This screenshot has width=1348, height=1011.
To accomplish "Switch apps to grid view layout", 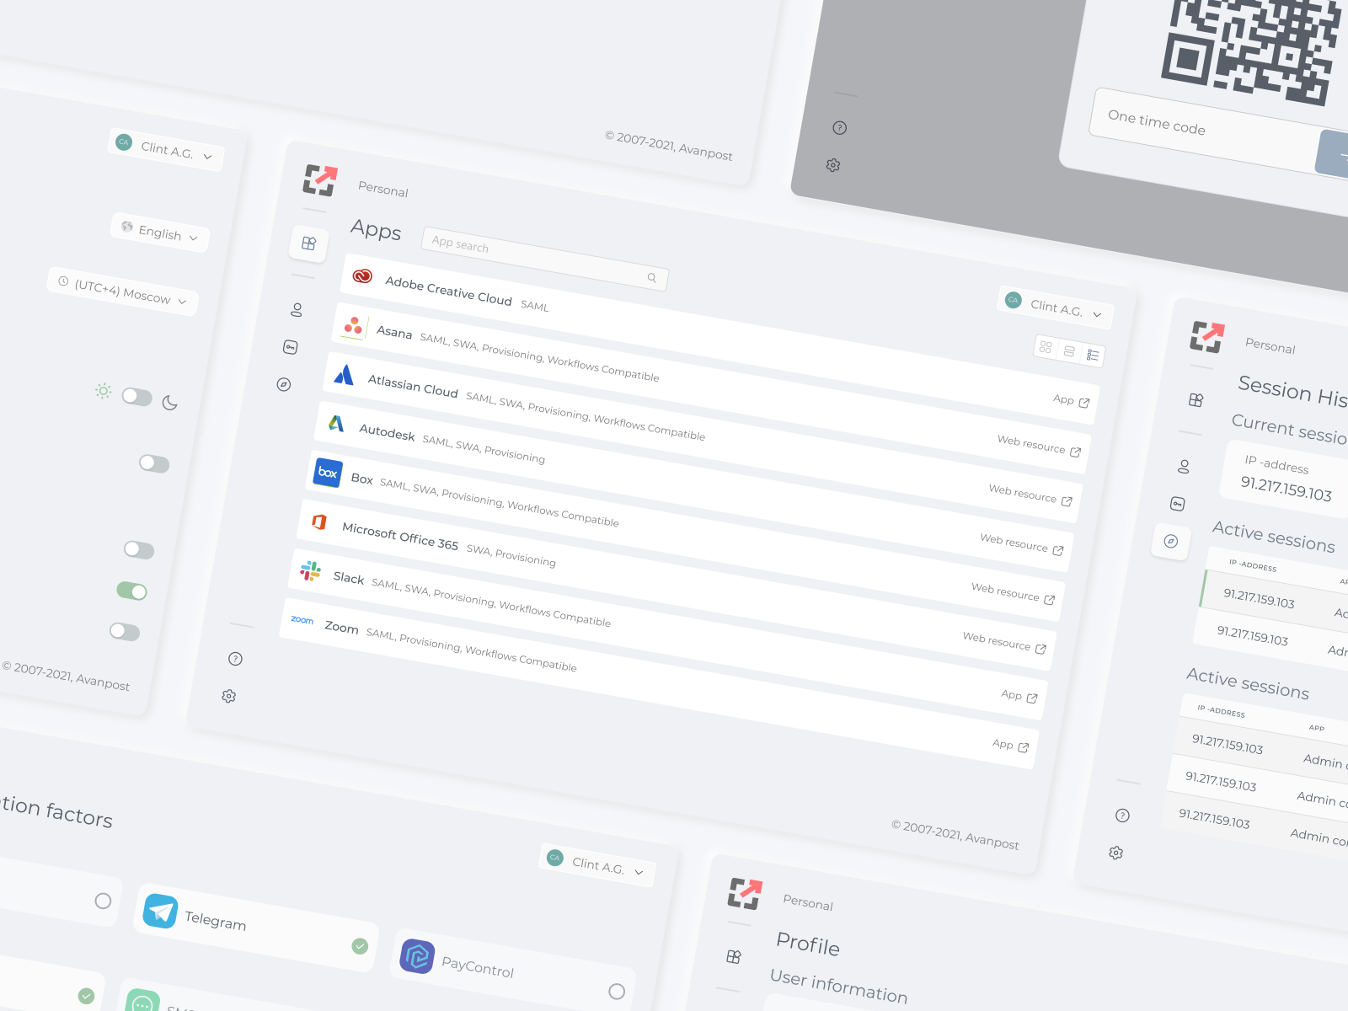I will [x=1046, y=349].
